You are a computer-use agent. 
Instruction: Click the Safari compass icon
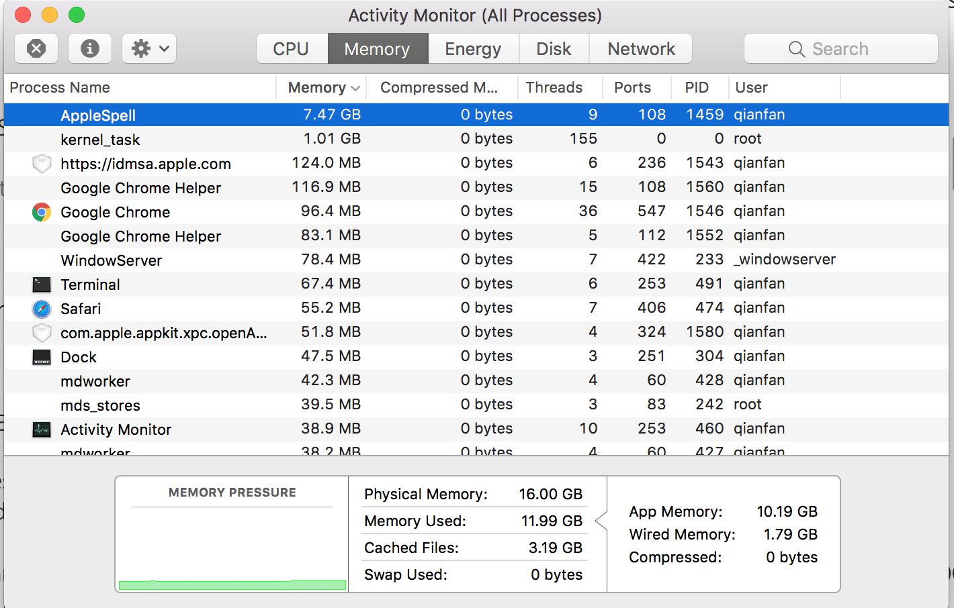point(42,309)
